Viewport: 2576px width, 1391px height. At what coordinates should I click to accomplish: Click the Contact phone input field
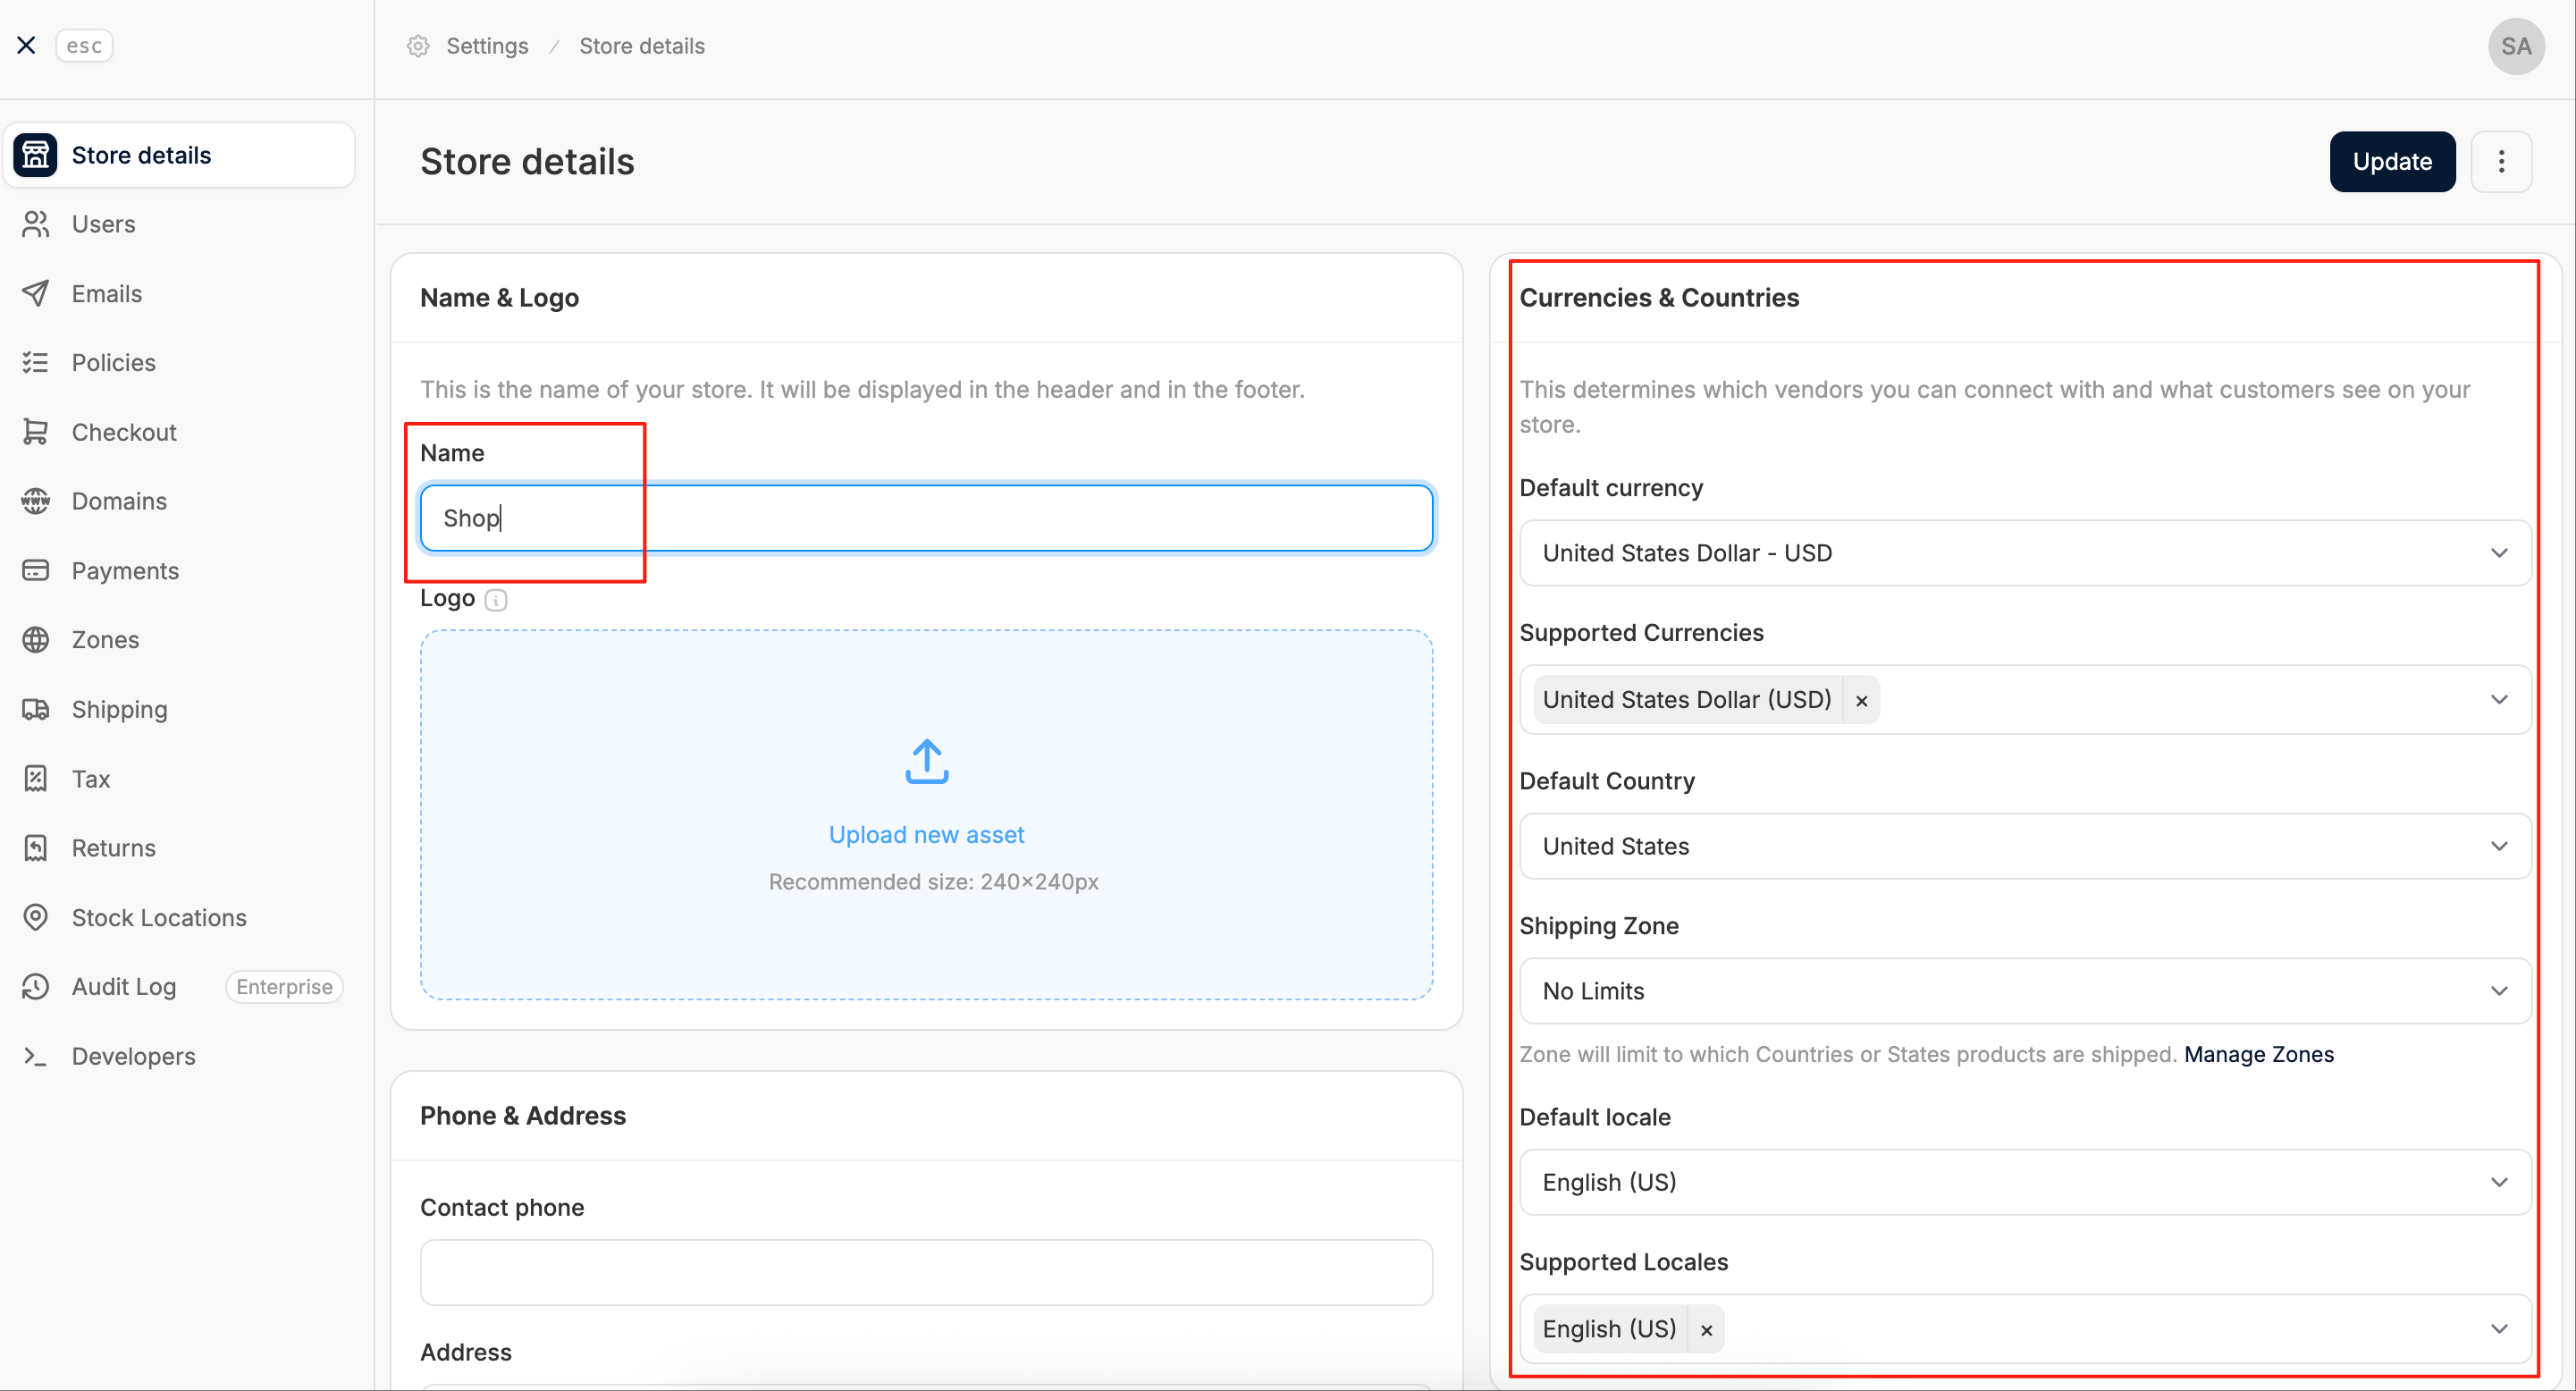(926, 1273)
